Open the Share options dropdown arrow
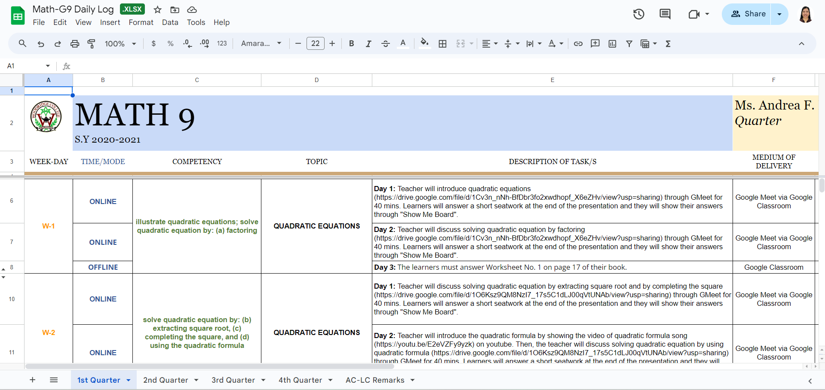This screenshot has width=825, height=390. (x=779, y=14)
